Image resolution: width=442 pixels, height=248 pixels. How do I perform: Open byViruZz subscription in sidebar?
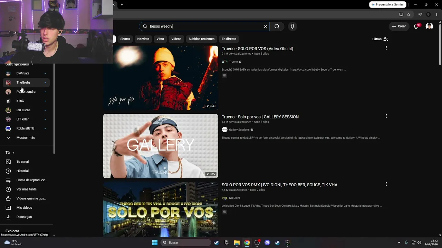tap(26, 73)
